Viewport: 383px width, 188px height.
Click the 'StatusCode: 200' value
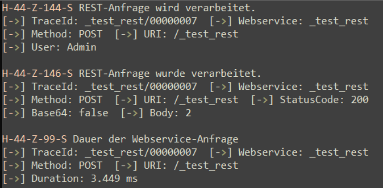click(x=324, y=99)
